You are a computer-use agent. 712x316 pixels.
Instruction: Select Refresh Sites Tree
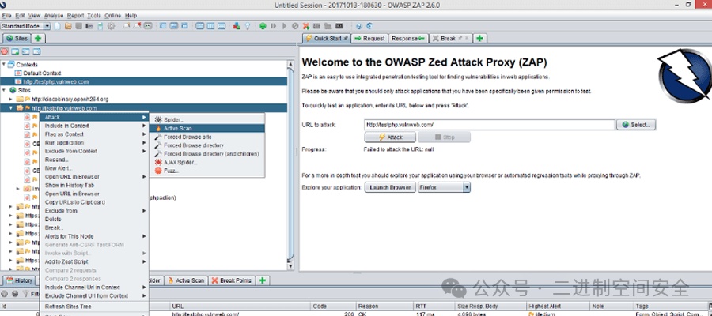tap(94, 307)
